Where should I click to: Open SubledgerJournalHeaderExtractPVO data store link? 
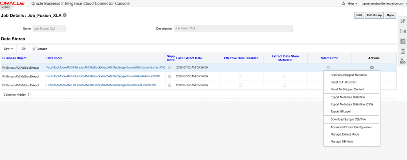[x=103, y=77]
